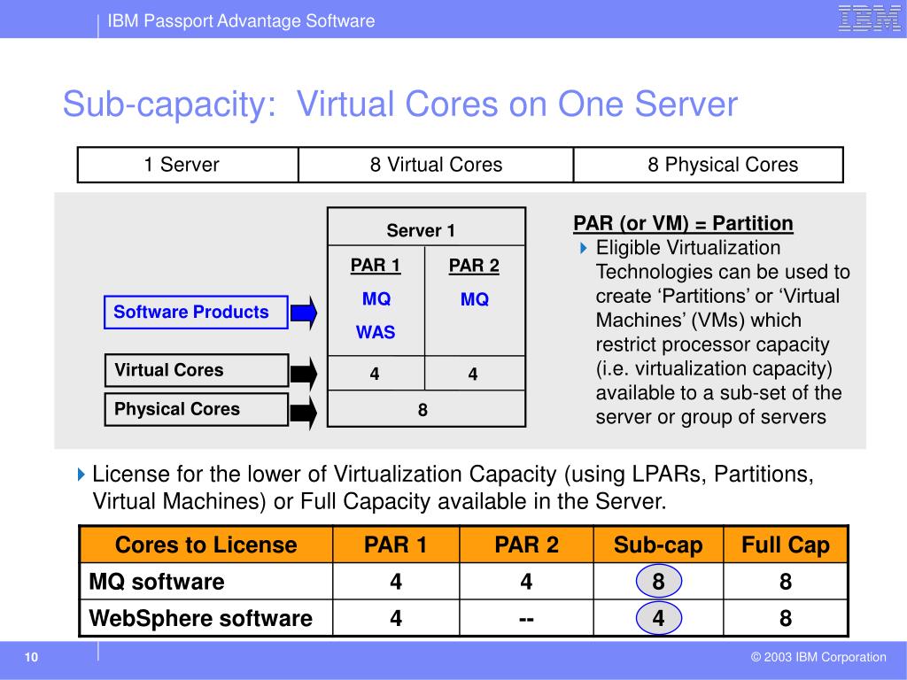Image resolution: width=907 pixels, height=680 pixels.
Task: Click 'PAR 2' label in the server diagram
Action: click(474, 266)
